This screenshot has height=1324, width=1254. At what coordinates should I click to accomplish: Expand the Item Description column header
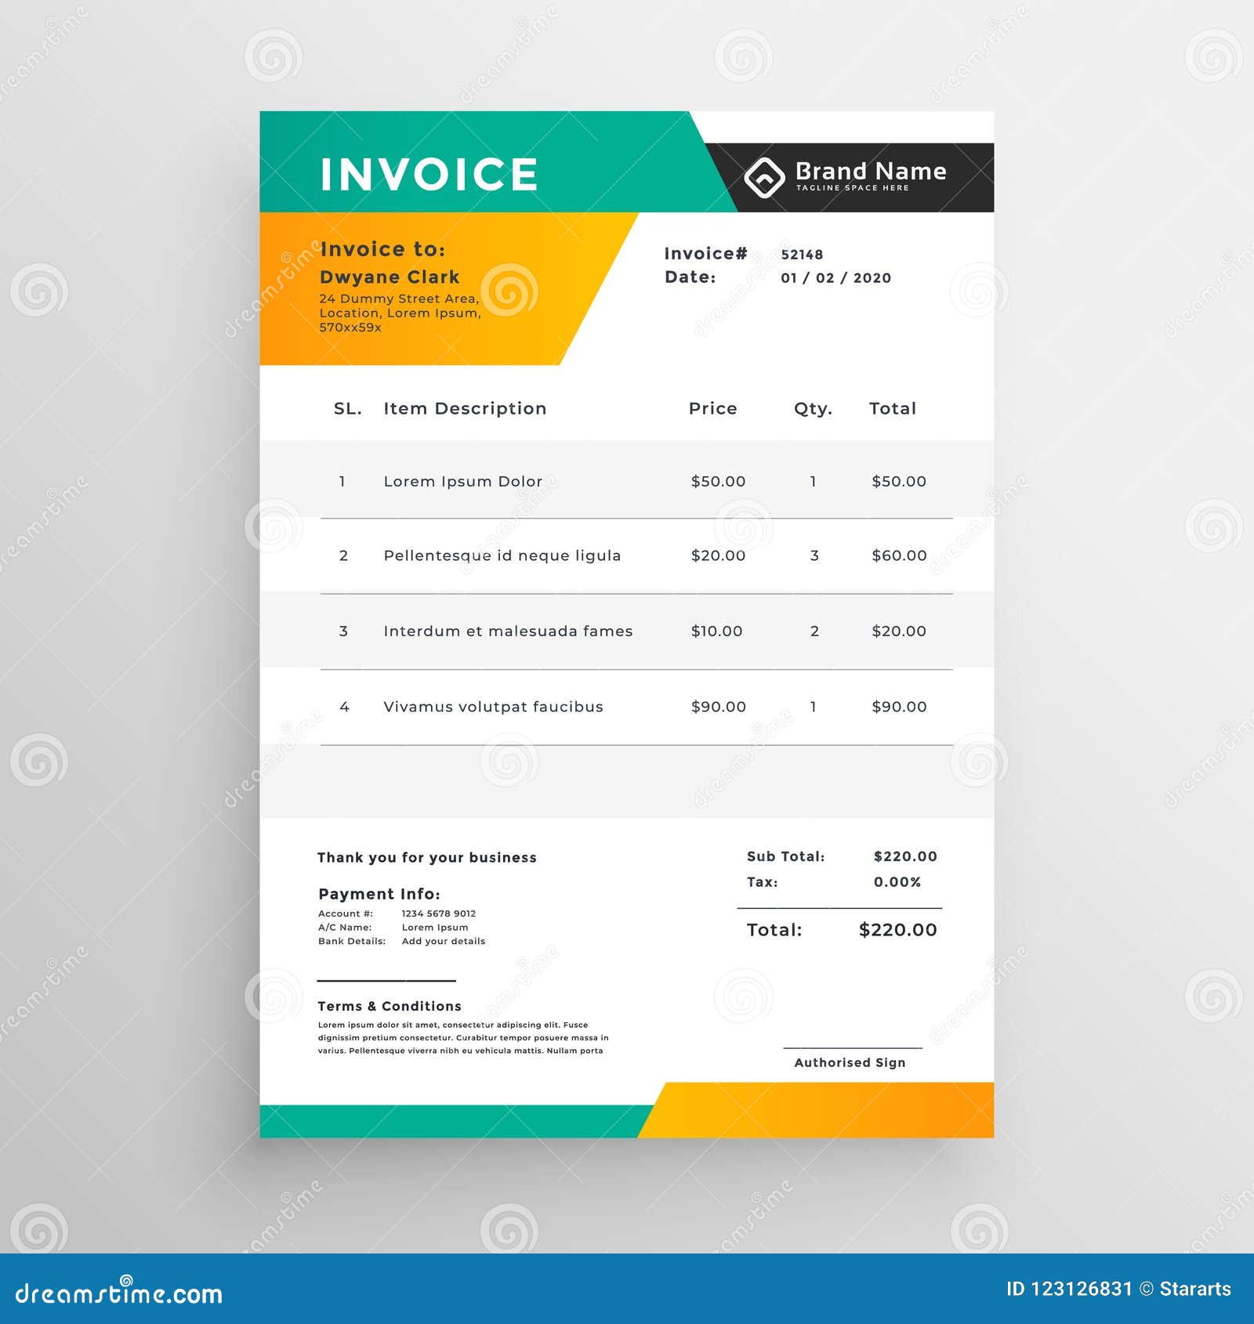(464, 408)
